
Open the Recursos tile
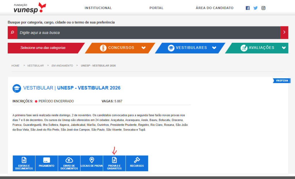(137, 163)
